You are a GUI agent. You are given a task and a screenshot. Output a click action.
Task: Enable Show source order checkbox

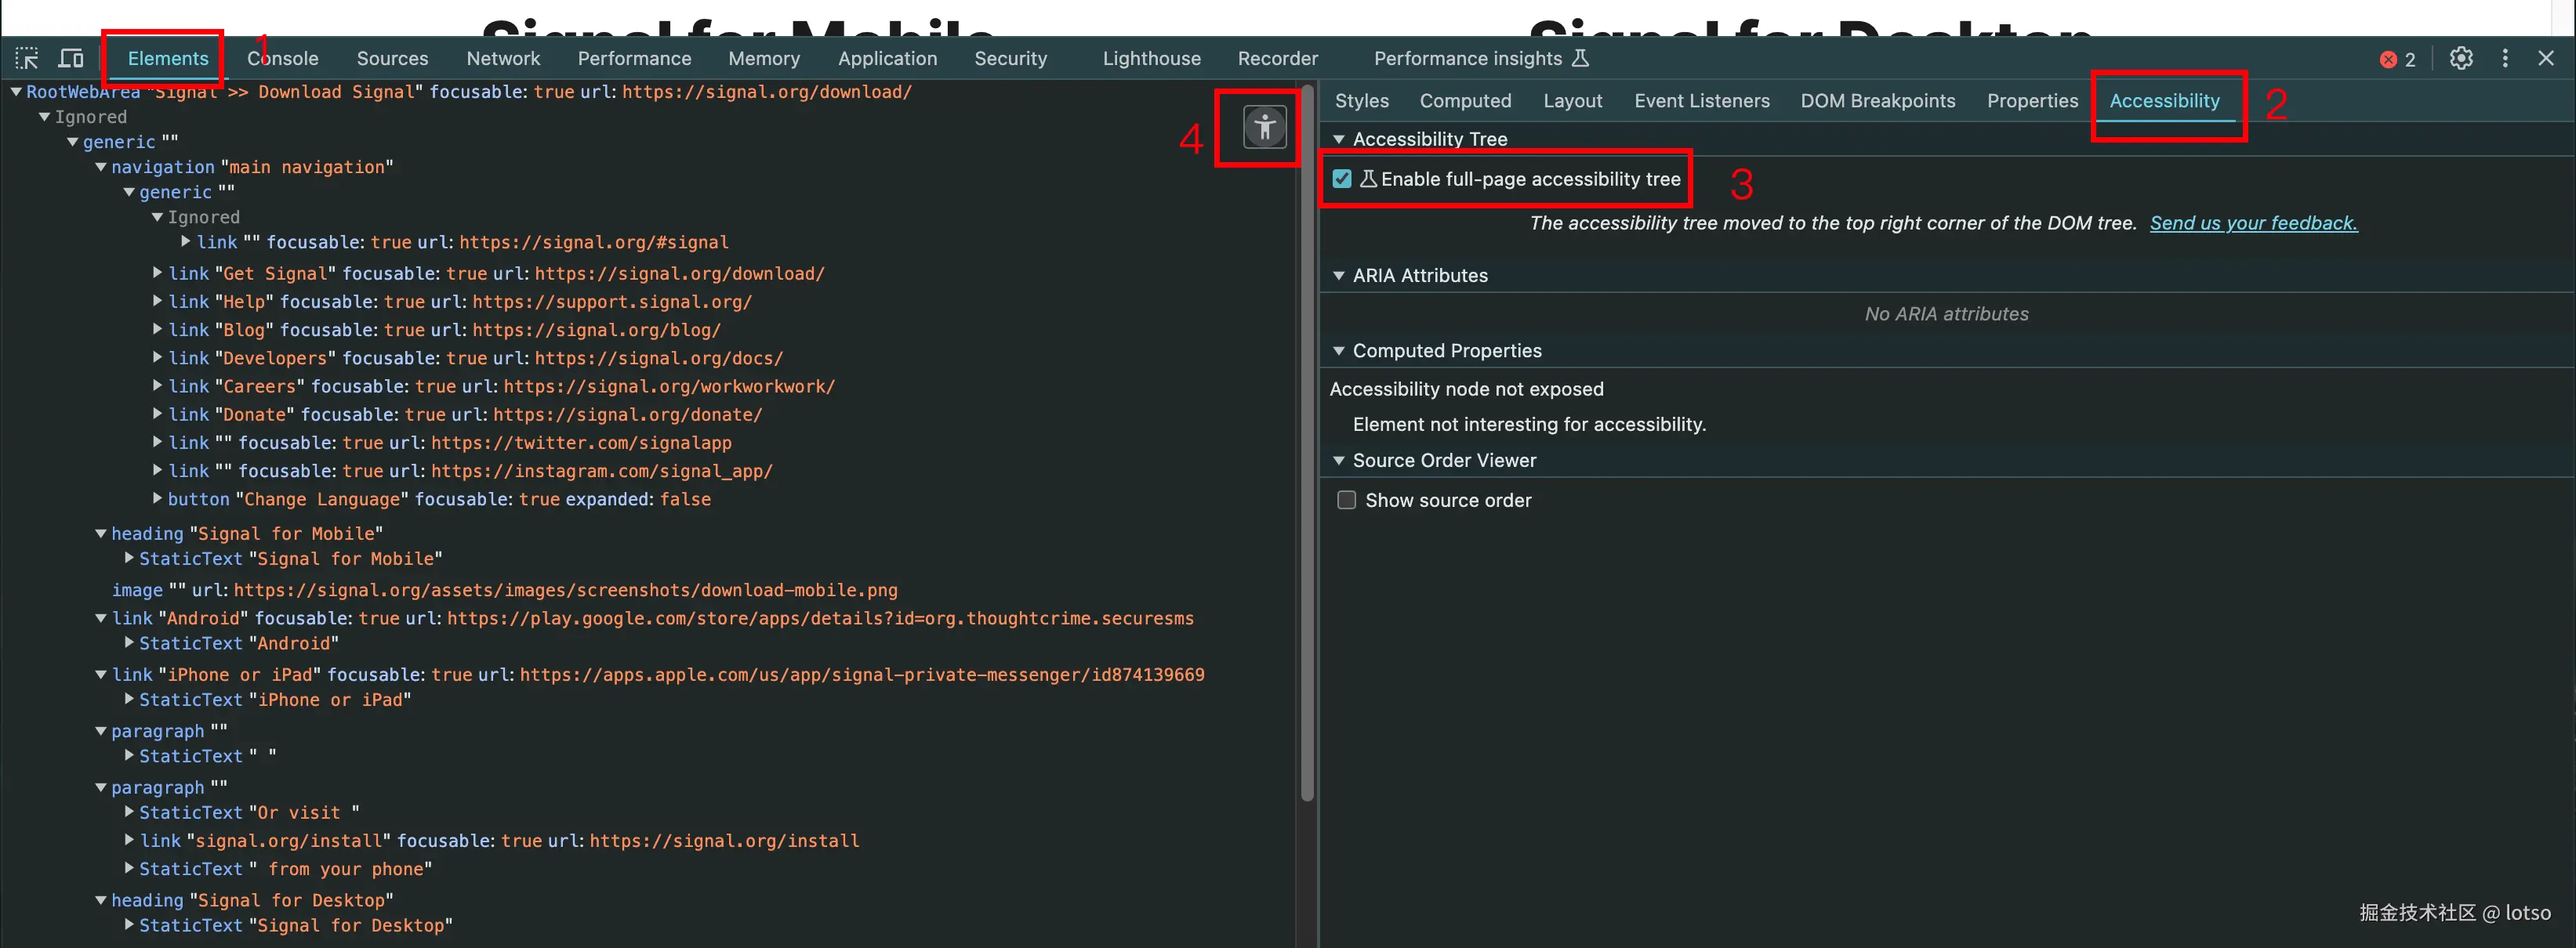tap(1347, 500)
